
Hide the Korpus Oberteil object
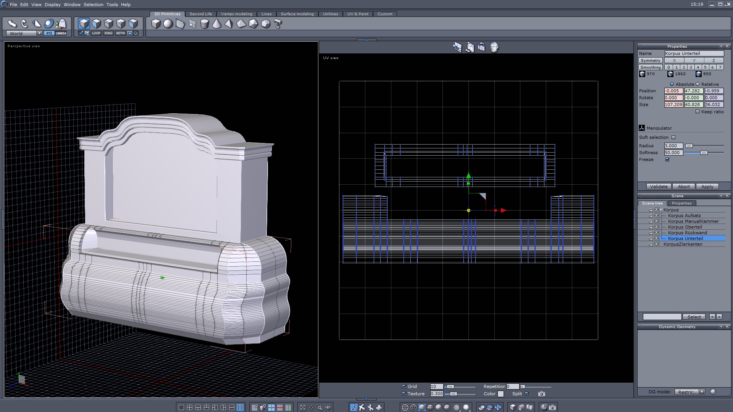click(x=656, y=227)
